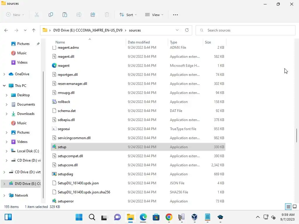Show hidden system tray icons

258,217
